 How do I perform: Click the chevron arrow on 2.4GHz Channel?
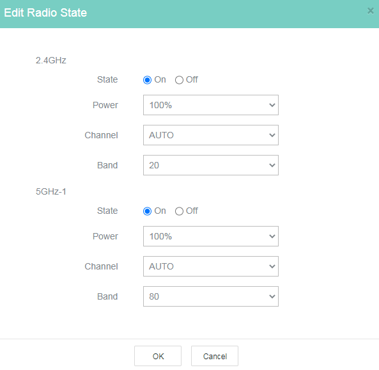pyautogui.click(x=272, y=135)
